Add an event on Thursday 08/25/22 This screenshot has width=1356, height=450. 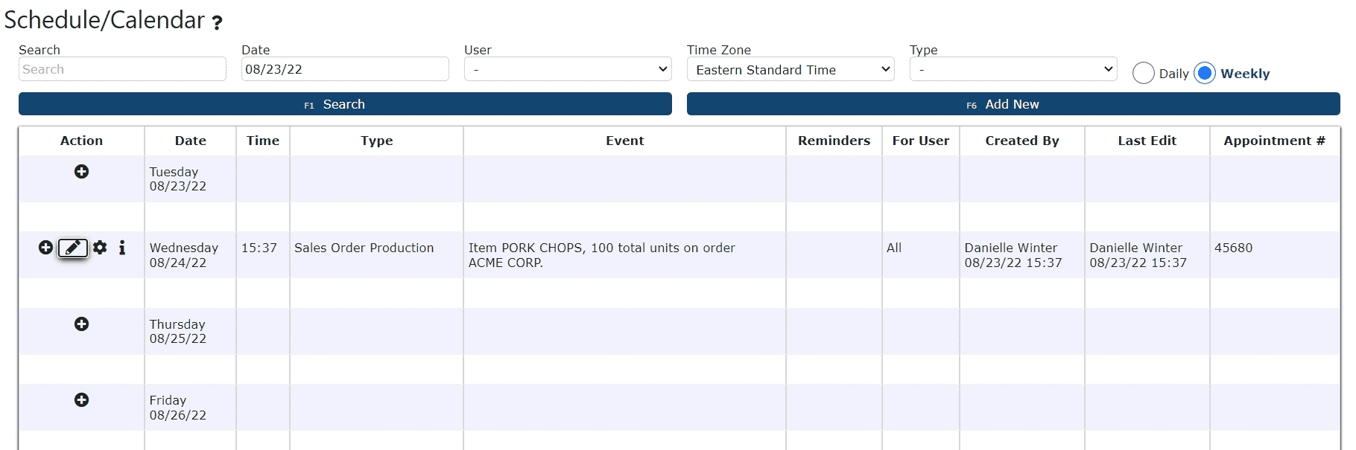coord(82,324)
